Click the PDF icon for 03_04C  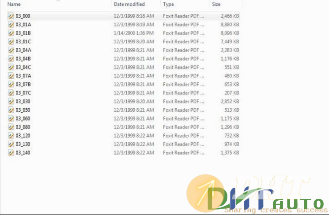point(11,67)
